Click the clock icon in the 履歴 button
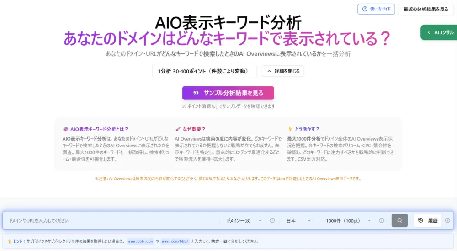The width and height of the screenshot is (457, 251). (420, 220)
